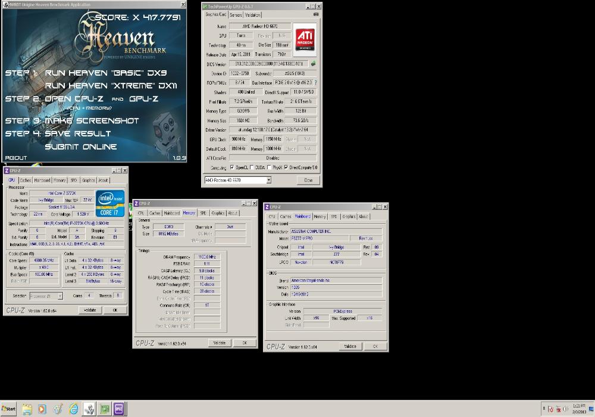
Task: Click the Z icon of CPU-Z processor window
Action: (x=7, y=170)
